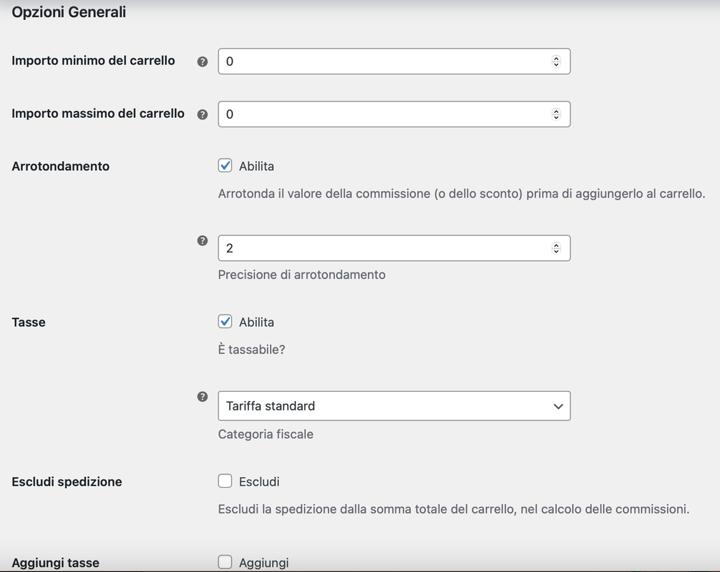Click the Importo massimo del carrello label
The height and width of the screenshot is (572, 720).
[98, 113]
